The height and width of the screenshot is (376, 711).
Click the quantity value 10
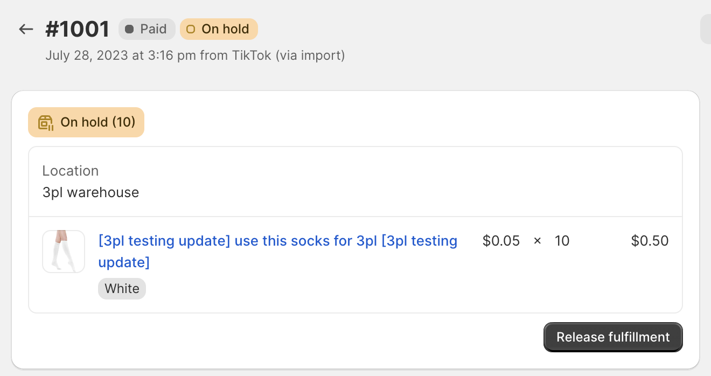[562, 241]
